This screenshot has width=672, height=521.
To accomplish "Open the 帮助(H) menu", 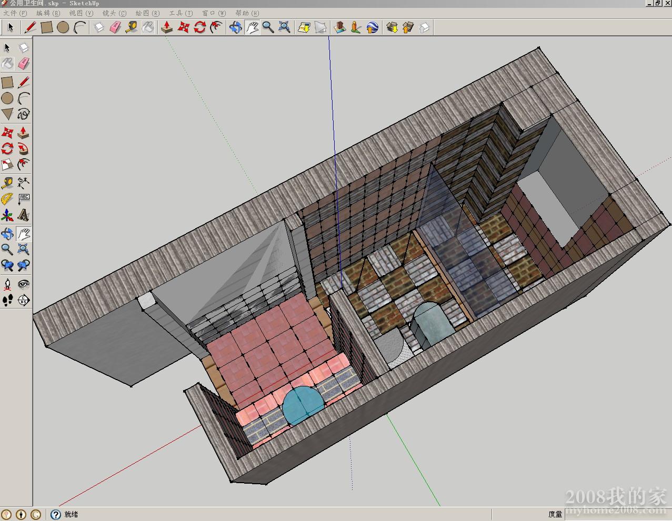I will (x=247, y=13).
